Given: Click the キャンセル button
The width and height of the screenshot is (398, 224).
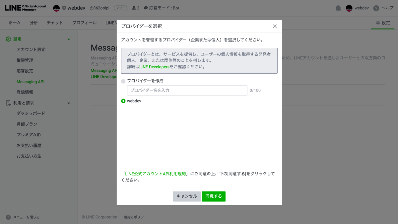Looking at the screenshot, I should click(x=187, y=196).
